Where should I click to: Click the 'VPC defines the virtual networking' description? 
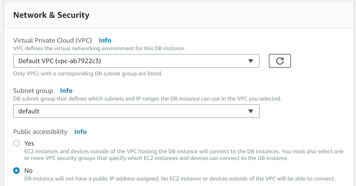[x=99, y=48]
